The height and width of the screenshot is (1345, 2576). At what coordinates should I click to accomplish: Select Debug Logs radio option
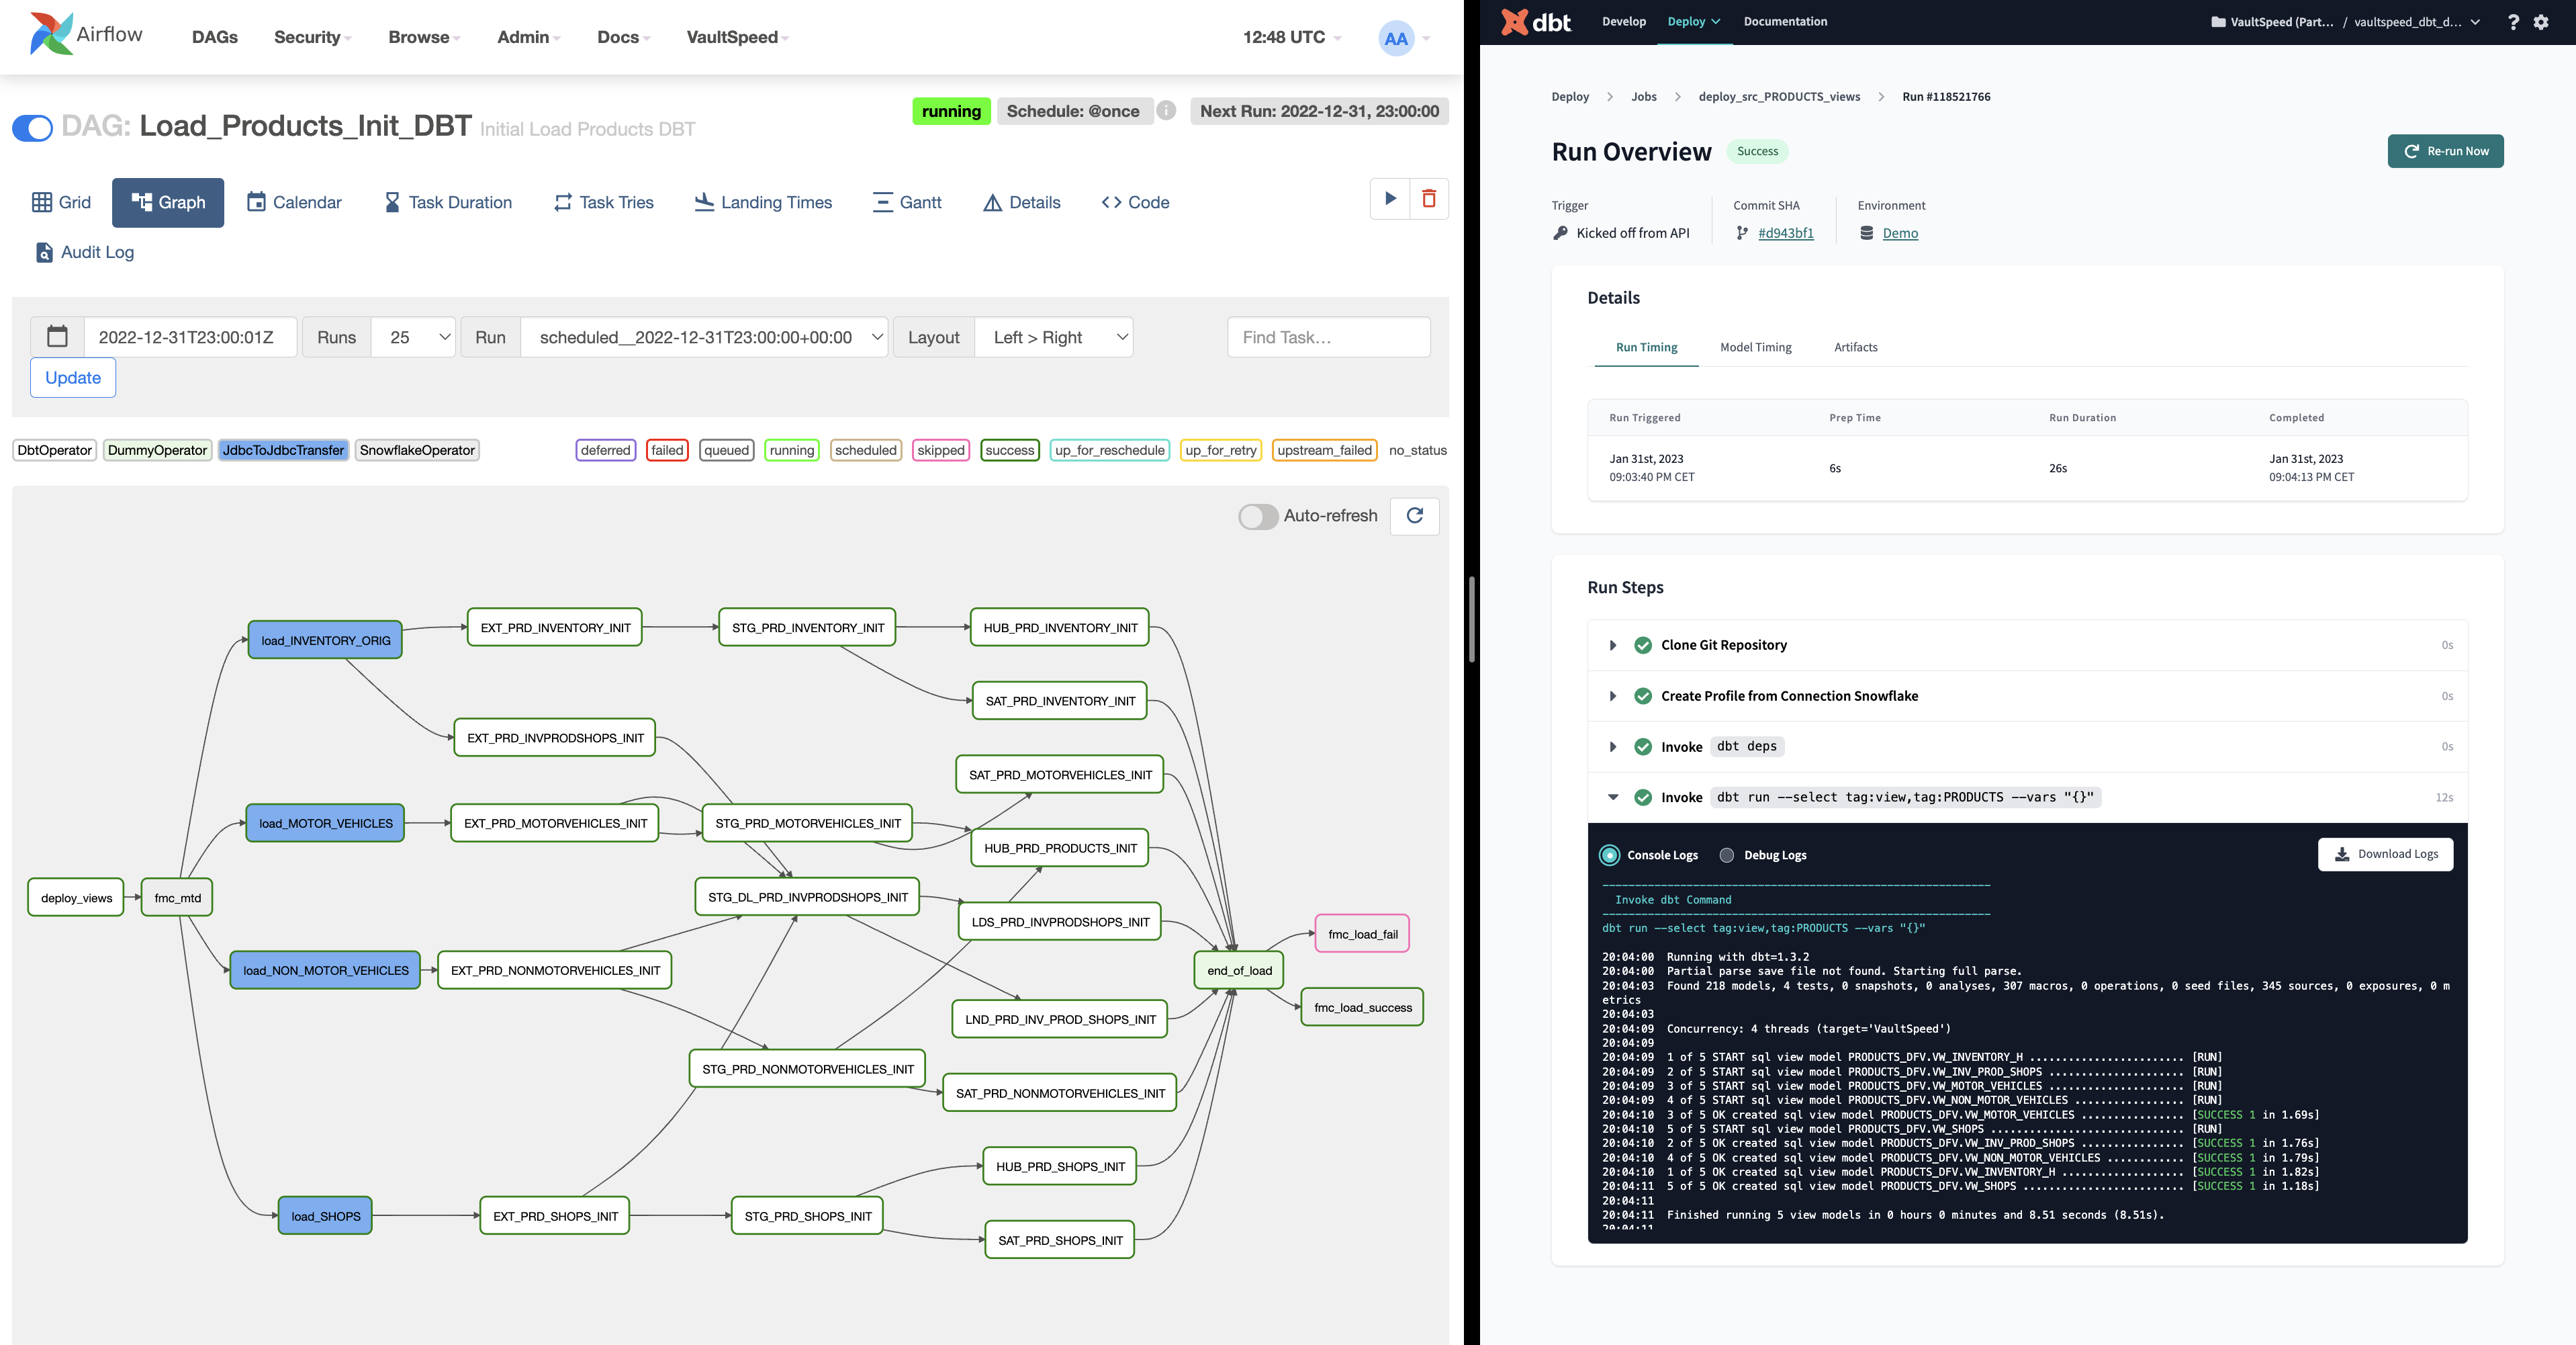[1726, 855]
